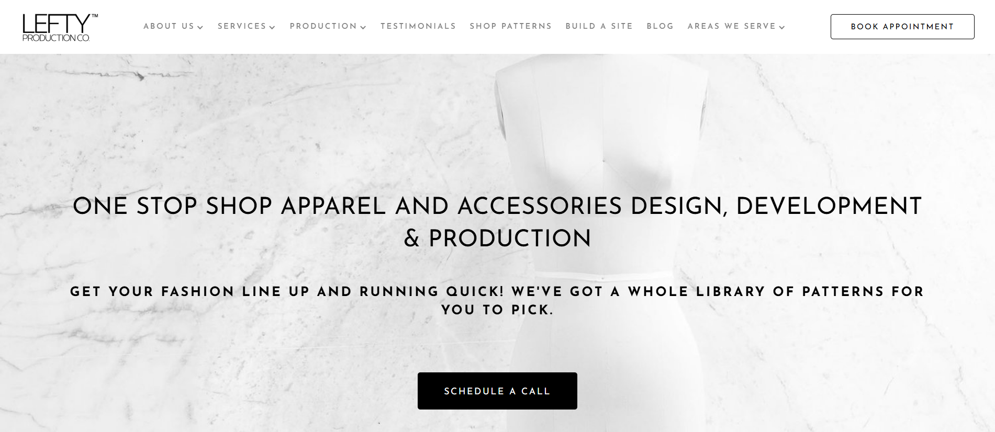Open the Services menu item

pos(242,26)
